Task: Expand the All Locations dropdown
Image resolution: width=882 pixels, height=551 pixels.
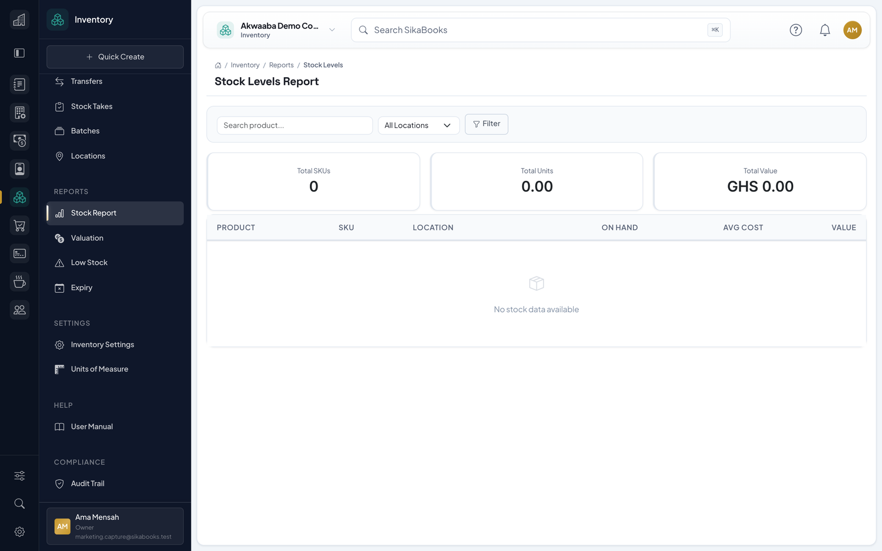Action: pyautogui.click(x=418, y=126)
